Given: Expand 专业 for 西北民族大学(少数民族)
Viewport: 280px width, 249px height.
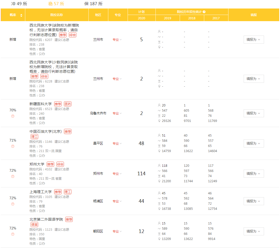Looking at the screenshot, I should pyautogui.click(x=117, y=79).
